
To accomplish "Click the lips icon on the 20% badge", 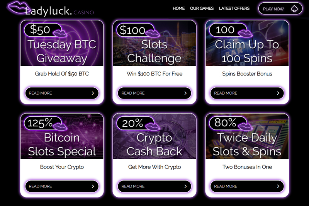I will 153,126.
